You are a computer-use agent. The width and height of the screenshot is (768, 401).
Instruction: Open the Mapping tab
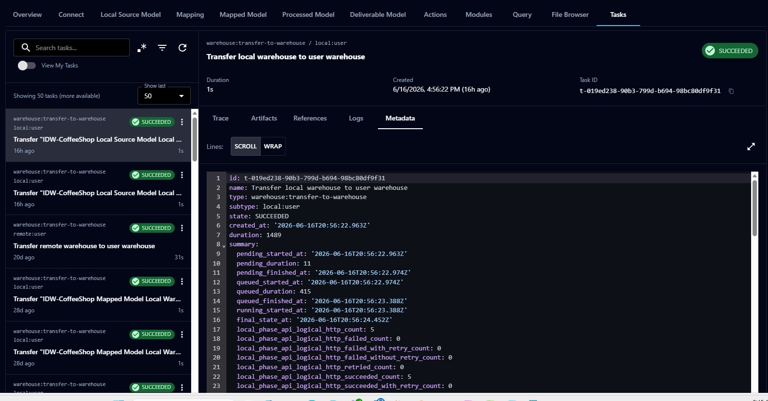click(190, 14)
